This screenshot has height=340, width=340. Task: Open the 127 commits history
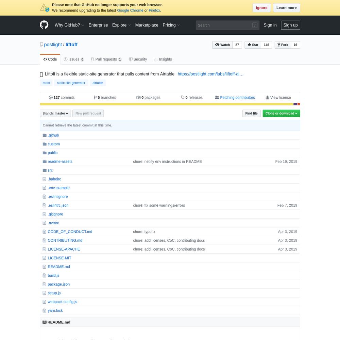(62, 98)
